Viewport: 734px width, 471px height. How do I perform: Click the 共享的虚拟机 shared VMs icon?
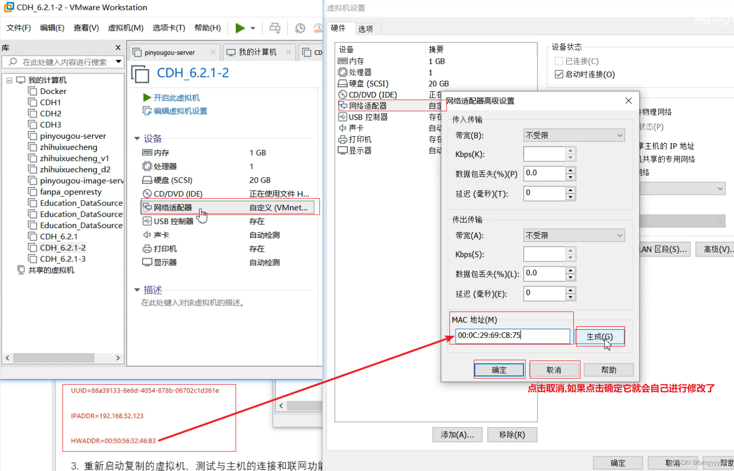coord(21,270)
